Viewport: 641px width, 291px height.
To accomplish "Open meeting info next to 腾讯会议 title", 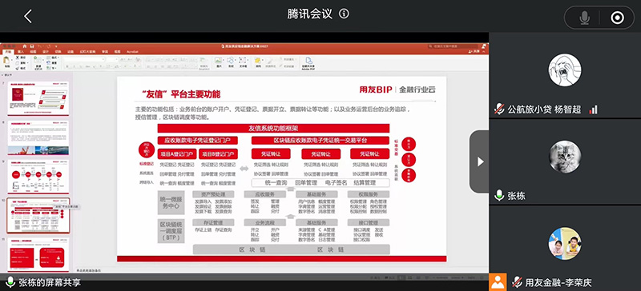I will [x=345, y=14].
